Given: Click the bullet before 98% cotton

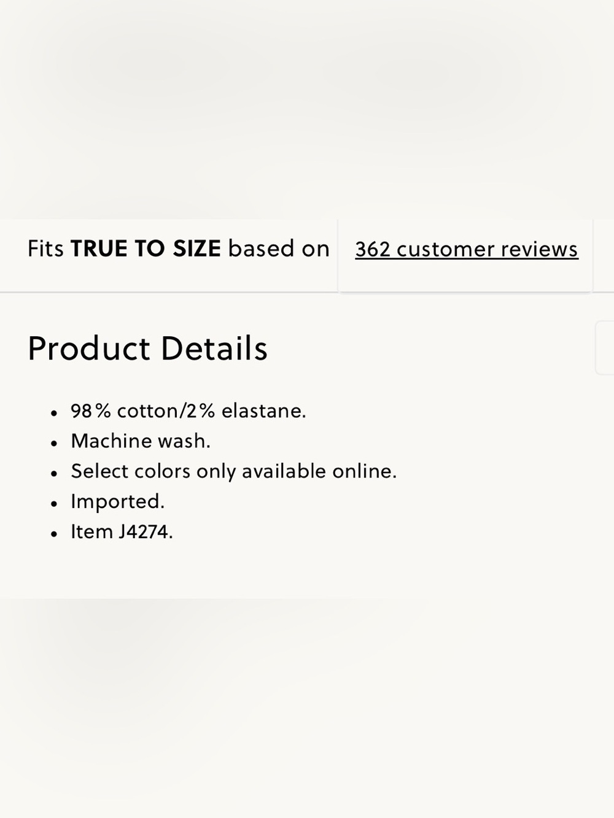Looking at the screenshot, I should (55, 412).
